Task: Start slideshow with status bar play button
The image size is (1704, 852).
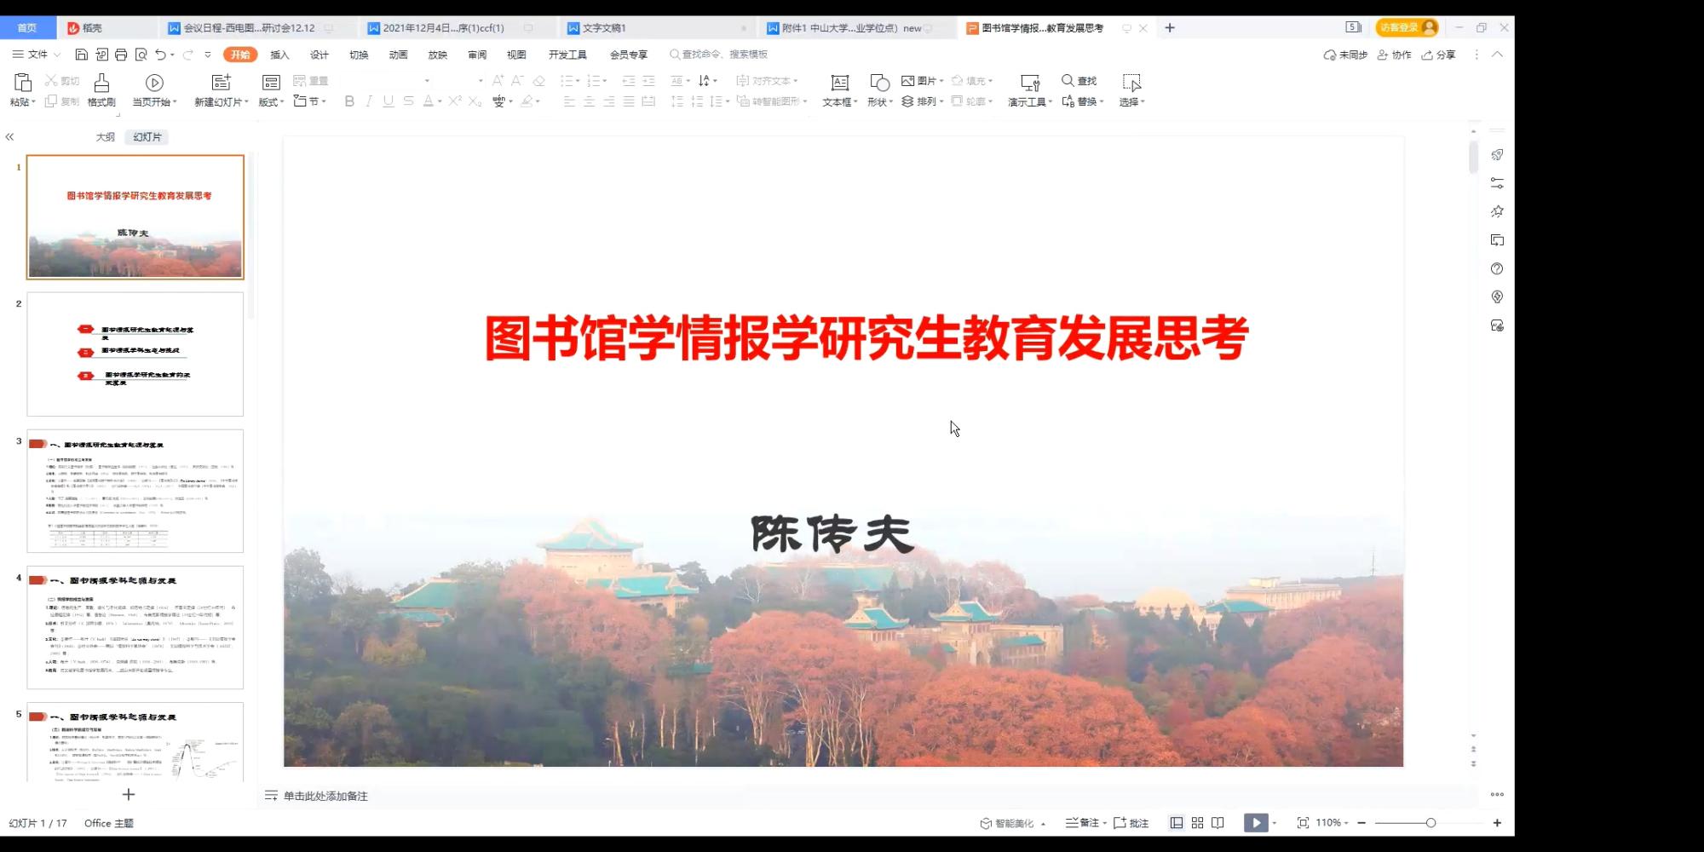Action: point(1255,823)
